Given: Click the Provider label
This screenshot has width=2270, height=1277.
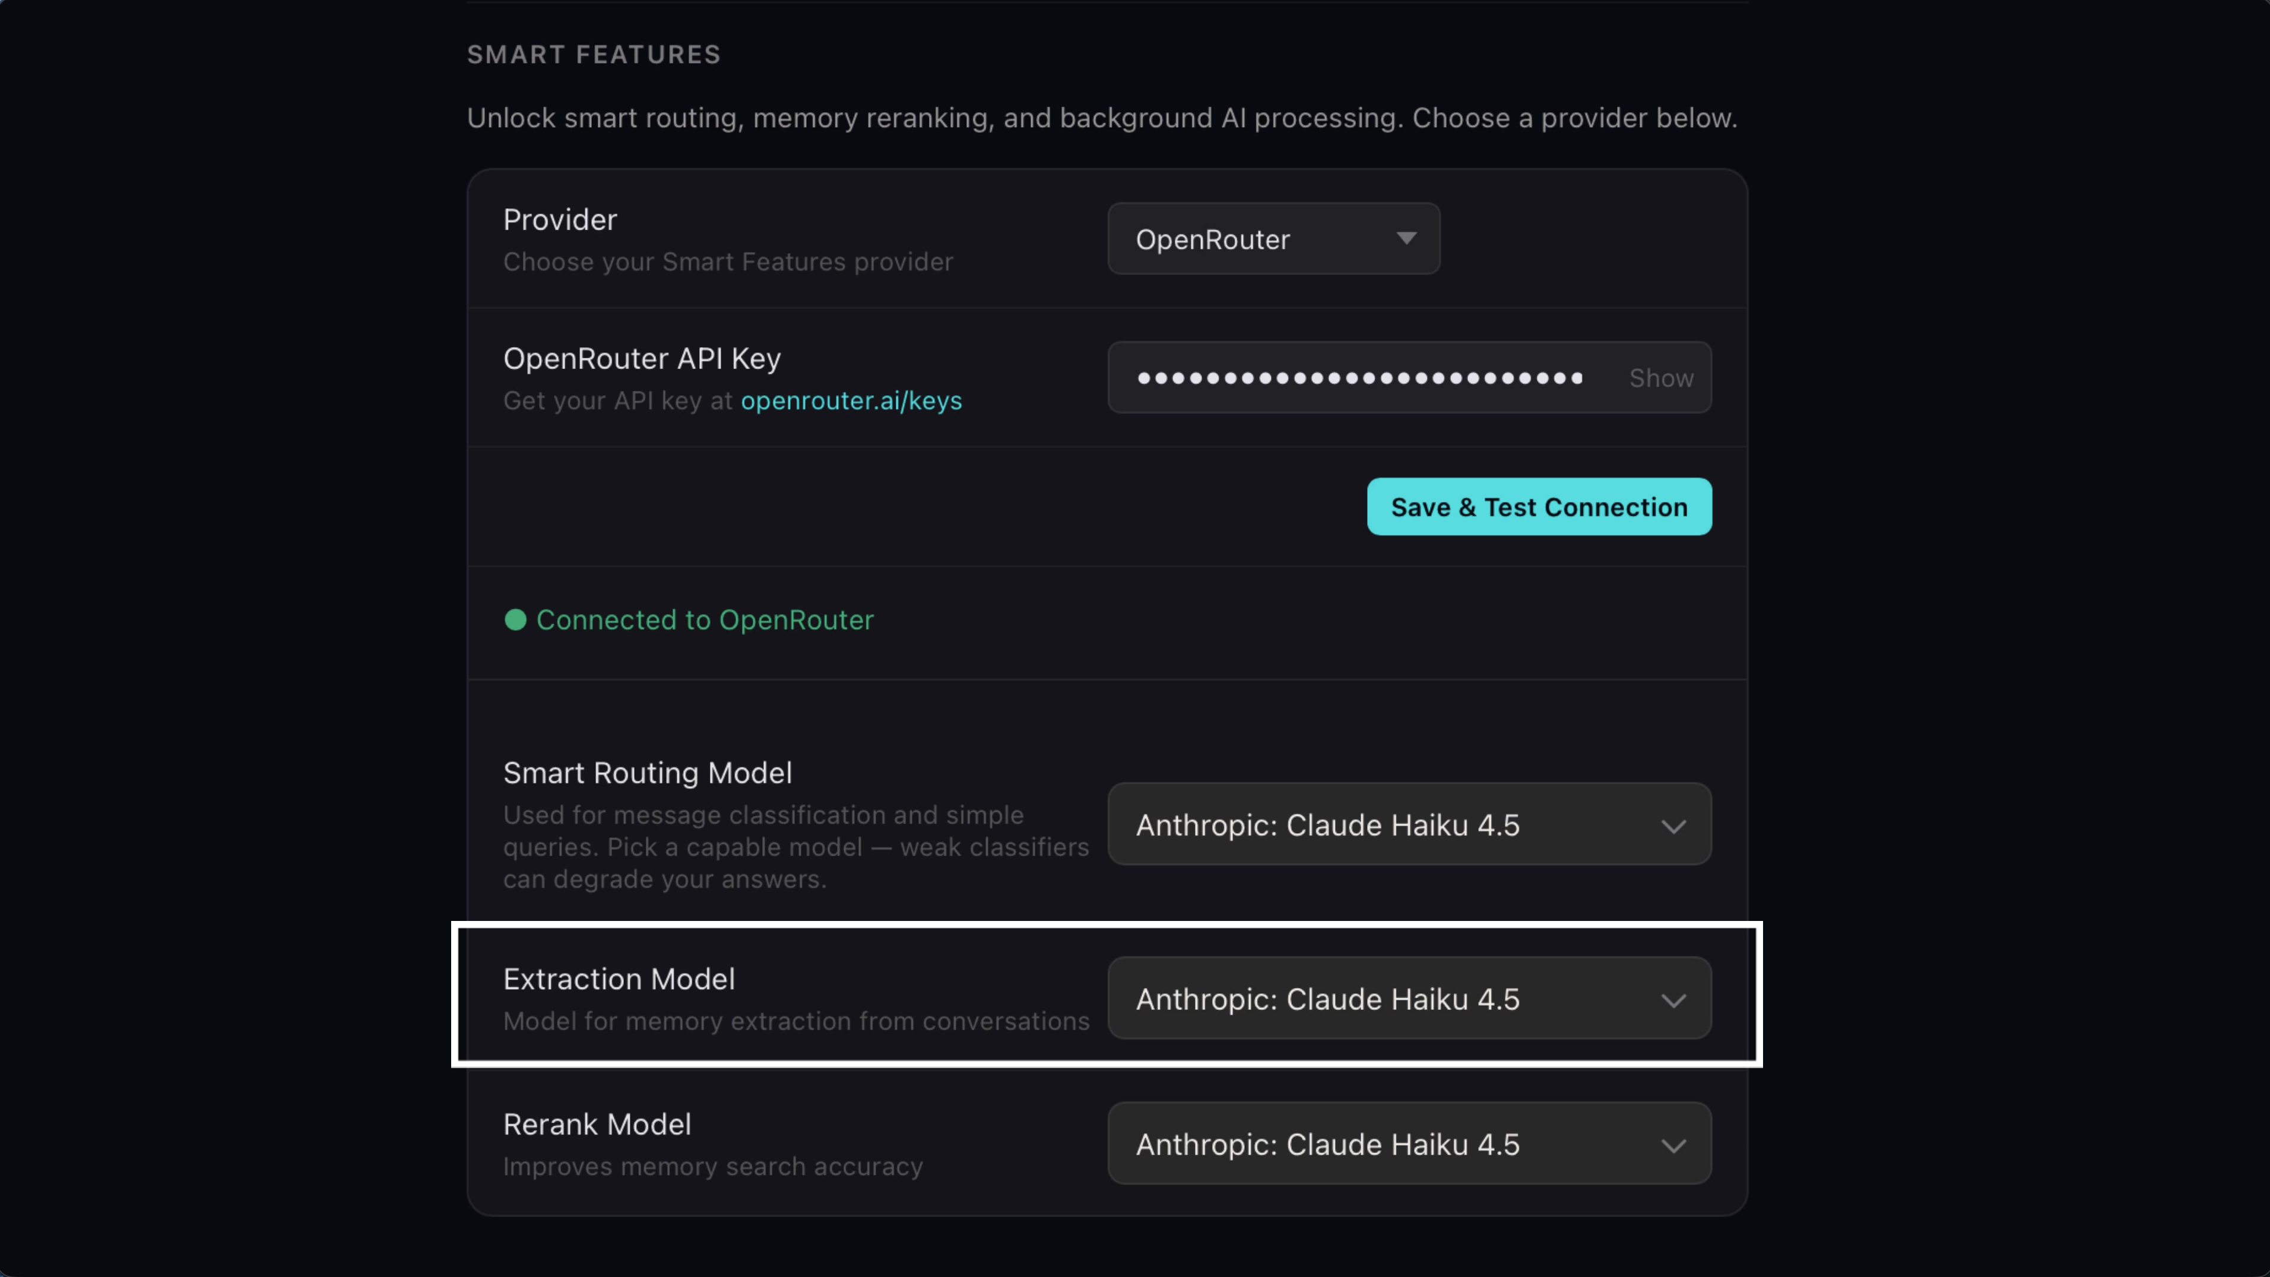Looking at the screenshot, I should 560,220.
